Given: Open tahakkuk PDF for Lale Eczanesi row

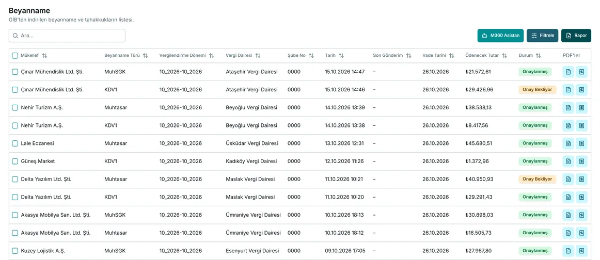Looking at the screenshot, I should click(581, 143).
